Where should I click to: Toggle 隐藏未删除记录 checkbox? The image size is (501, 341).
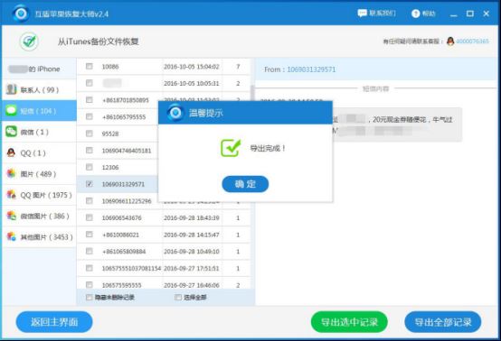[x=90, y=298]
